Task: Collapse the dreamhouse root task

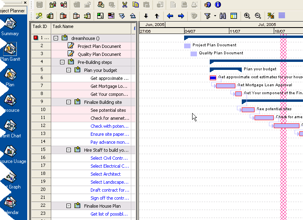Action: point(56,38)
